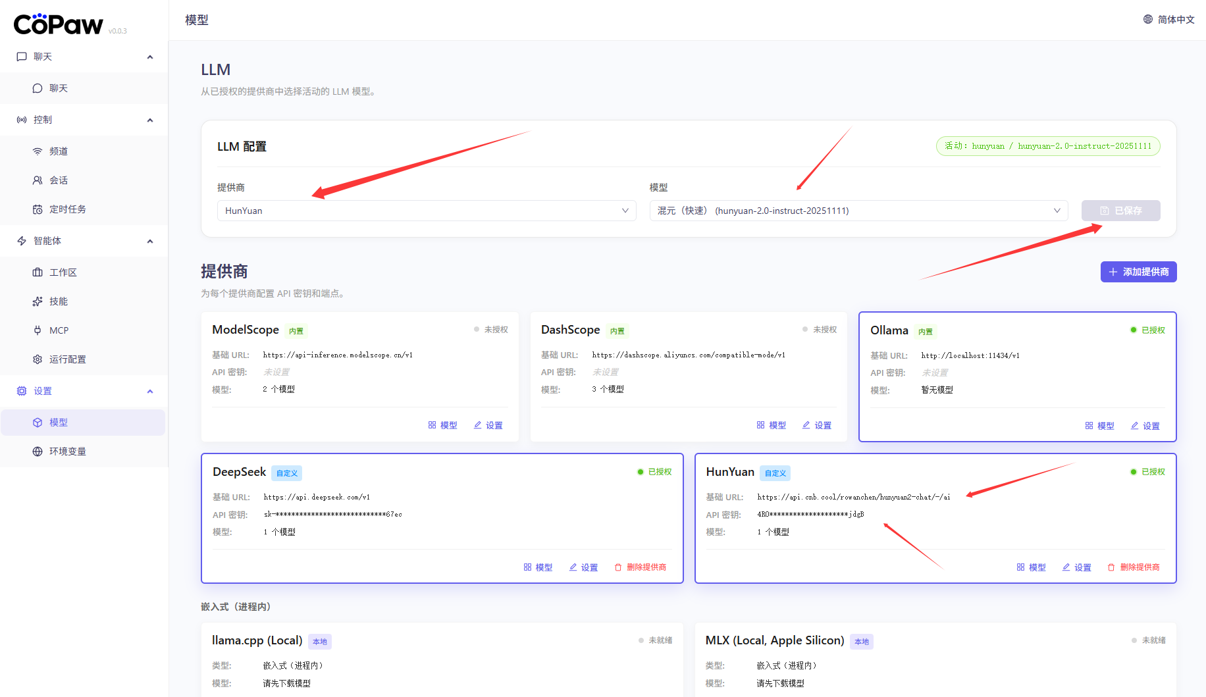Open 环境变量 environment variables
This screenshot has height=697, width=1206.
(67, 452)
